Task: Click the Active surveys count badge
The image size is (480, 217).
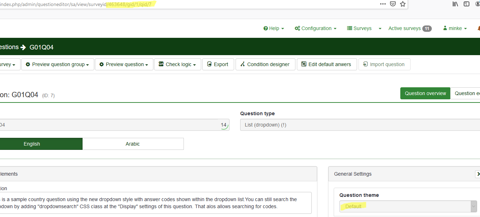Action: pos(427,29)
